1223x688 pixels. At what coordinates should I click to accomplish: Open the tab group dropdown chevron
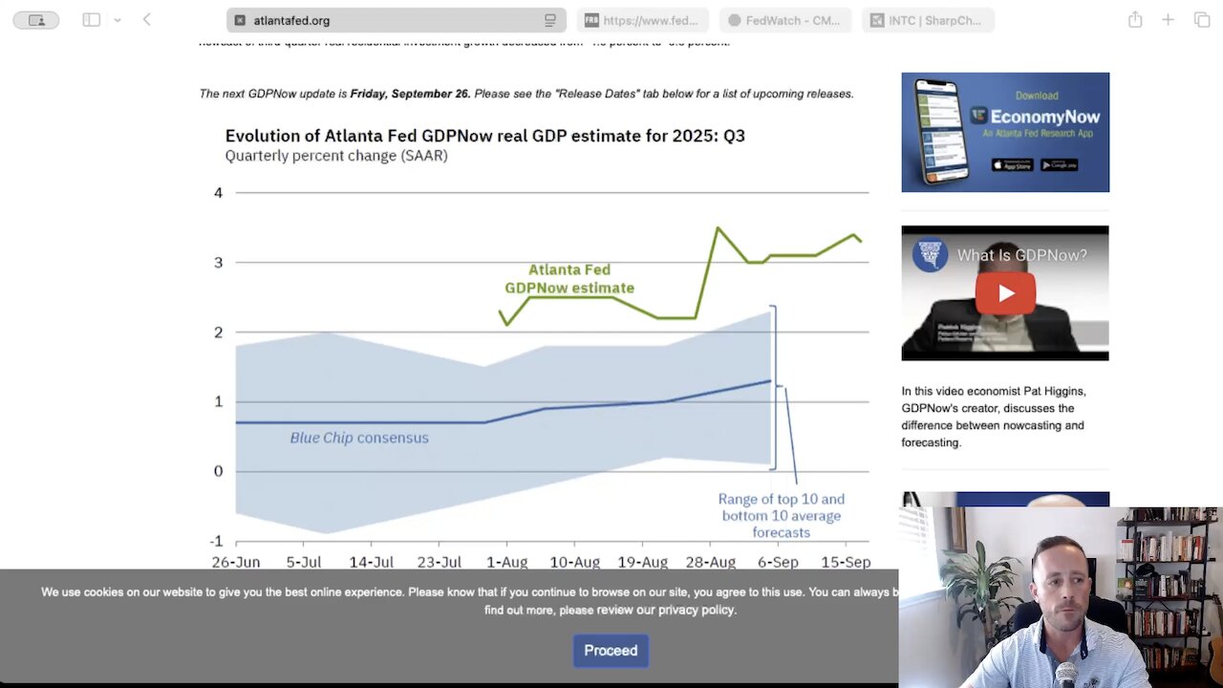tap(118, 20)
